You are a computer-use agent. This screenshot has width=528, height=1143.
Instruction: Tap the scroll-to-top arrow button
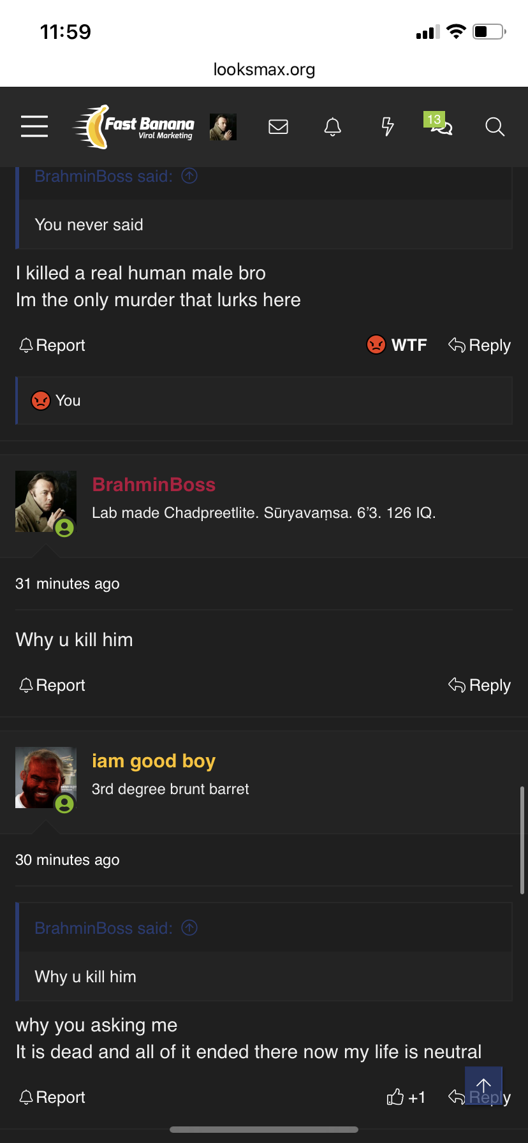pos(483,1086)
